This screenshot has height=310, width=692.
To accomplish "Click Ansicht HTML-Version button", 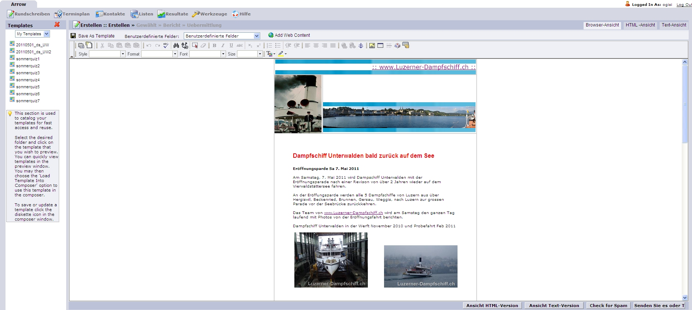I will pos(492,306).
